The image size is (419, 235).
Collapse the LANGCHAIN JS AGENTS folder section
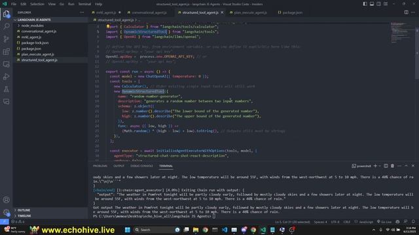click(x=51, y=20)
